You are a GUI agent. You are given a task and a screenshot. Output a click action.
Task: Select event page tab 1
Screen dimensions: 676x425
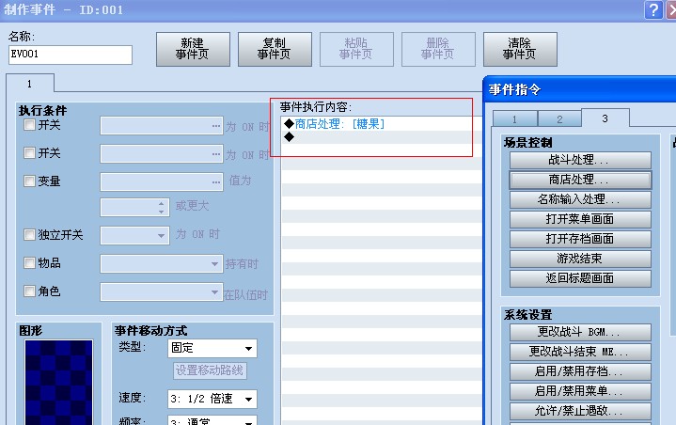point(30,84)
